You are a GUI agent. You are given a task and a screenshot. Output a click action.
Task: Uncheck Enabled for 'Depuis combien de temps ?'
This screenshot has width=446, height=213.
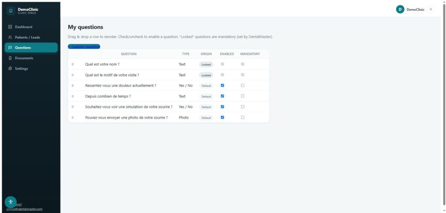tap(223, 96)
